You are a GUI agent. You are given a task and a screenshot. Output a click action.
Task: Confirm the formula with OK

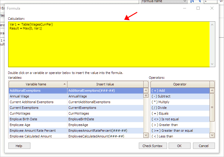179,146
